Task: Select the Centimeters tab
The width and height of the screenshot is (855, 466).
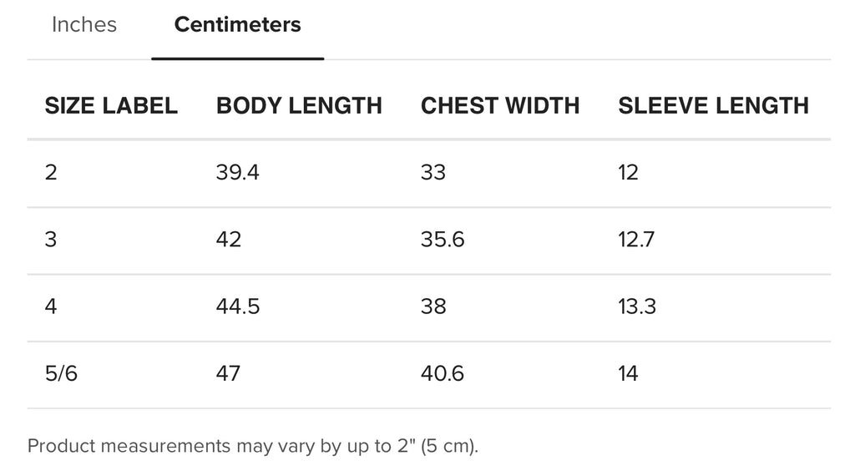Action: pos(237,25)
